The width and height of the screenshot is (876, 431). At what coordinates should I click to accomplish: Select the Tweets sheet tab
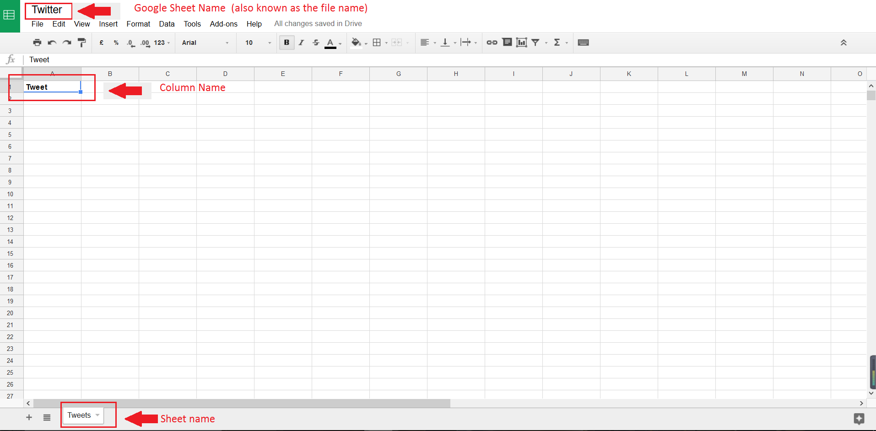pyautogui.click(x=79, y=415)
